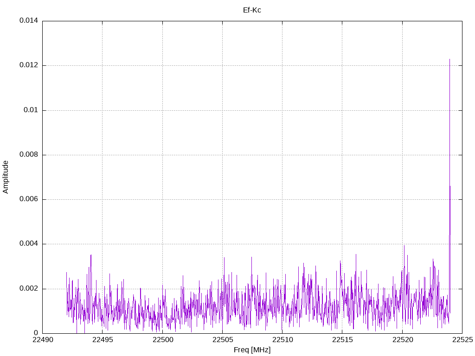Click the 0.012 y-axis tick label
Screen dimensions: 475x356
[x=29, y=65]
